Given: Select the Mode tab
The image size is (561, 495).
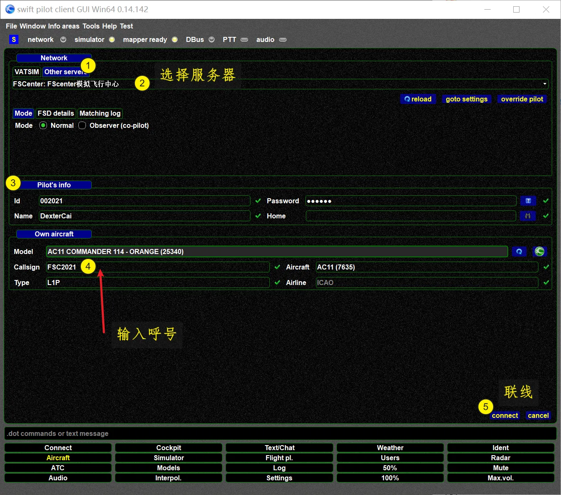Looking at the screenshot, I should pyautogui.click(x=23, y=113).
